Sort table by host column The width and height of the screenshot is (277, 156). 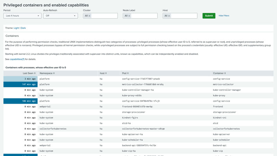coord(103,73)
